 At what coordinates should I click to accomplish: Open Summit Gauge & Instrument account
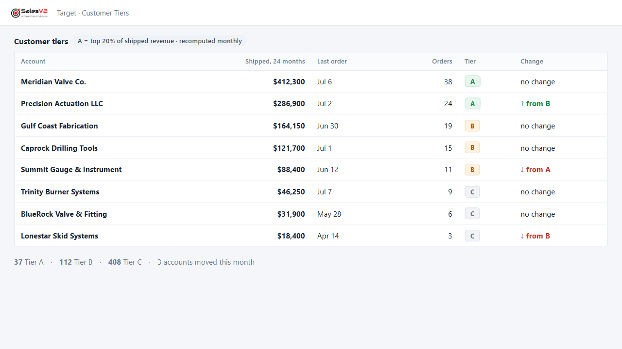click(71, 170)
